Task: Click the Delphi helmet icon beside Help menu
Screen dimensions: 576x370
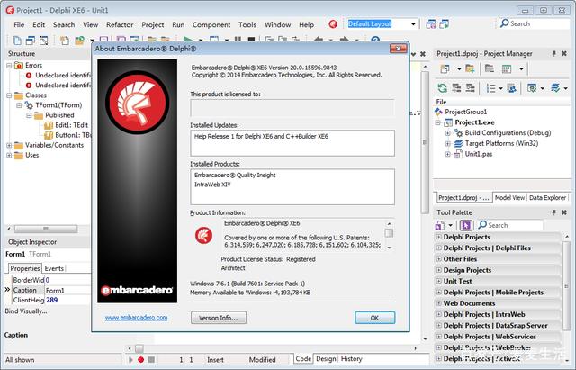Action: pos(333,24)
